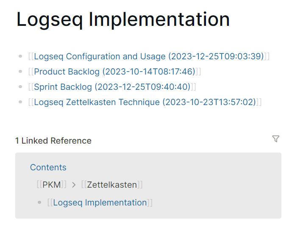The width and height of the screenshot is (295, 233).
Task: Click the breadcrumb arrow between PKM and Zettelkasten
Action: tap(74, 185)
